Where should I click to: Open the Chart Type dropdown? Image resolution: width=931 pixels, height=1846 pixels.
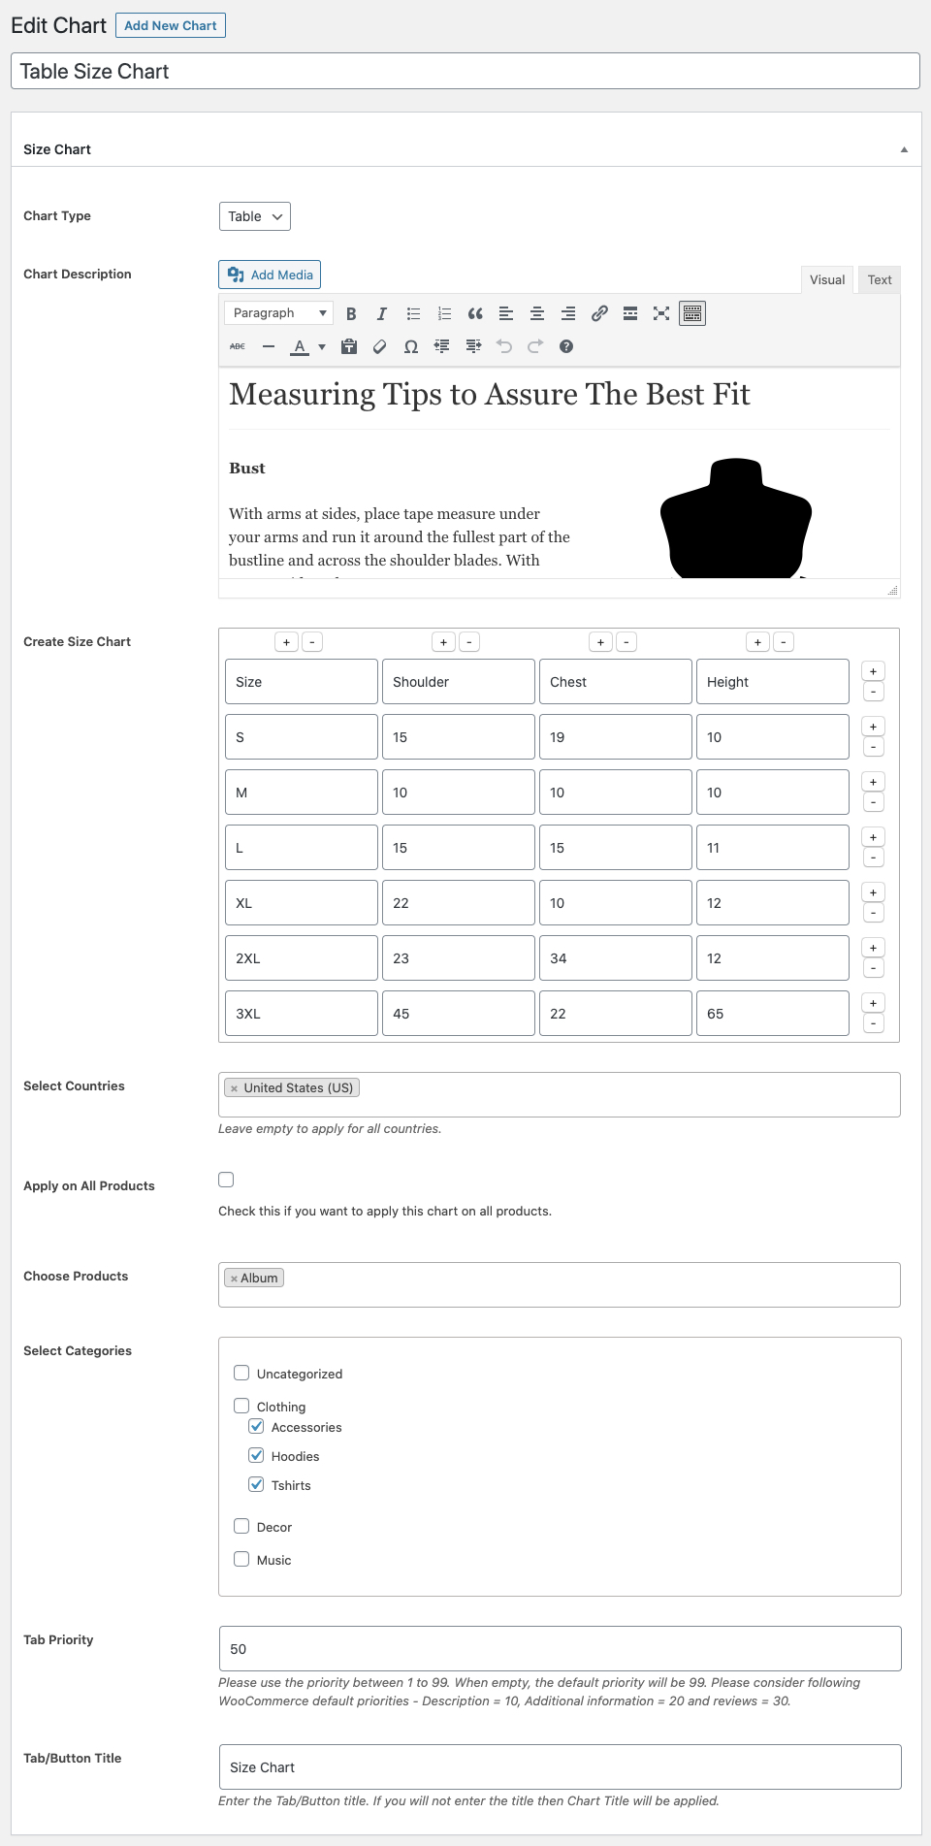255,216
